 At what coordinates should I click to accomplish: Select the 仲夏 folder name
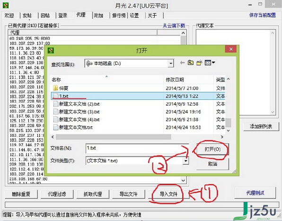point(64,88)
